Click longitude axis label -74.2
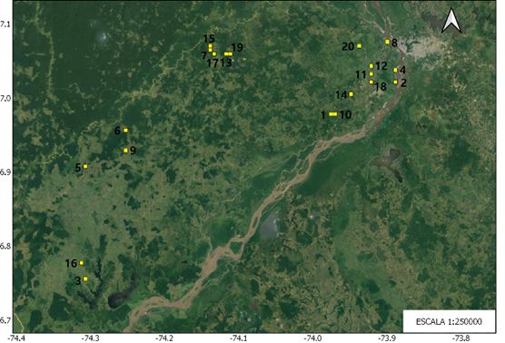This screenshot has height=343, width=505. 164,338
